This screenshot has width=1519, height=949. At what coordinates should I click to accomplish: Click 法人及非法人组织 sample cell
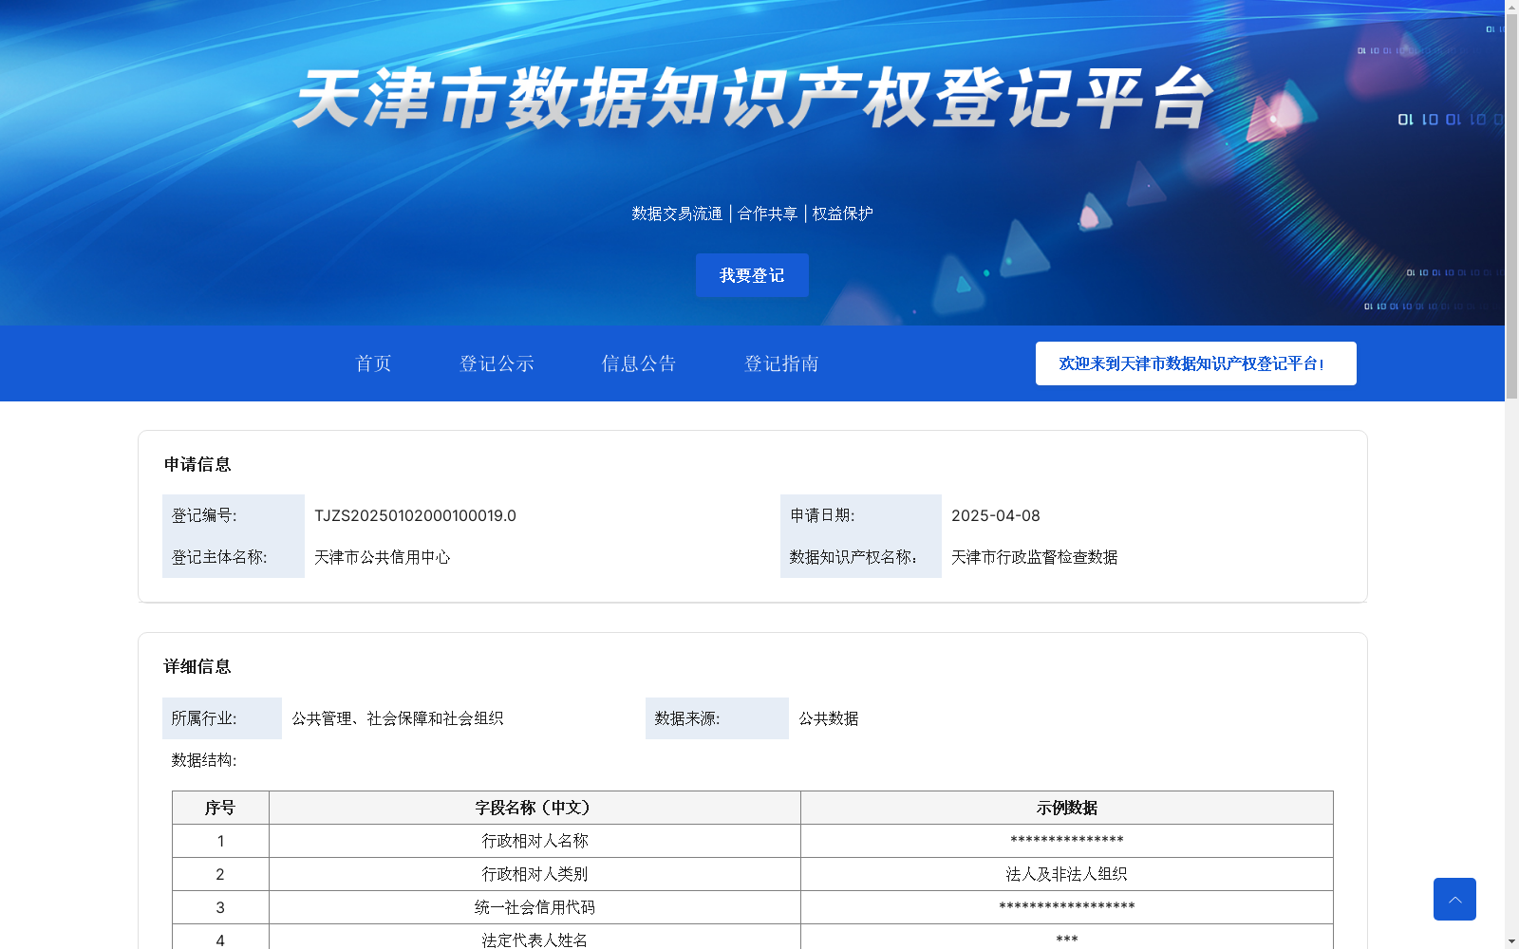pyautogui.click(x=1067, y=874)
